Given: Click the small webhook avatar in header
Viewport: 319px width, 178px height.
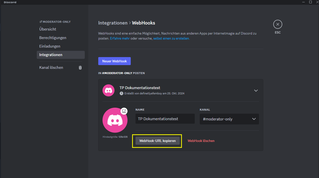Looking at the screenshot, I should tap(108, 90).
